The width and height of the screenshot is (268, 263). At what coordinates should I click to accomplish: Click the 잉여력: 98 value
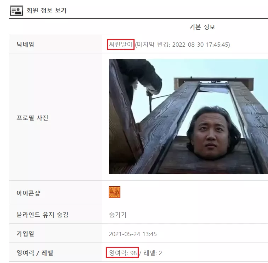click(123, 253)
